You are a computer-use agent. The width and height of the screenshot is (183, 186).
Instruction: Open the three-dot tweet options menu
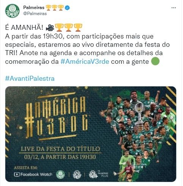(174, 8)
